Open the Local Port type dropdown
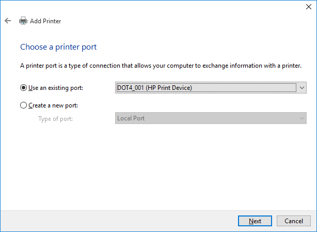317x232 pixels. (x=207, y=118)
